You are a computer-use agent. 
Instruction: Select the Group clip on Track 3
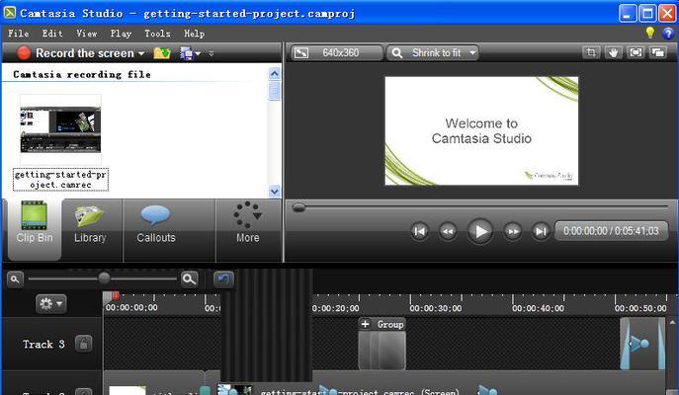[382, 345]
